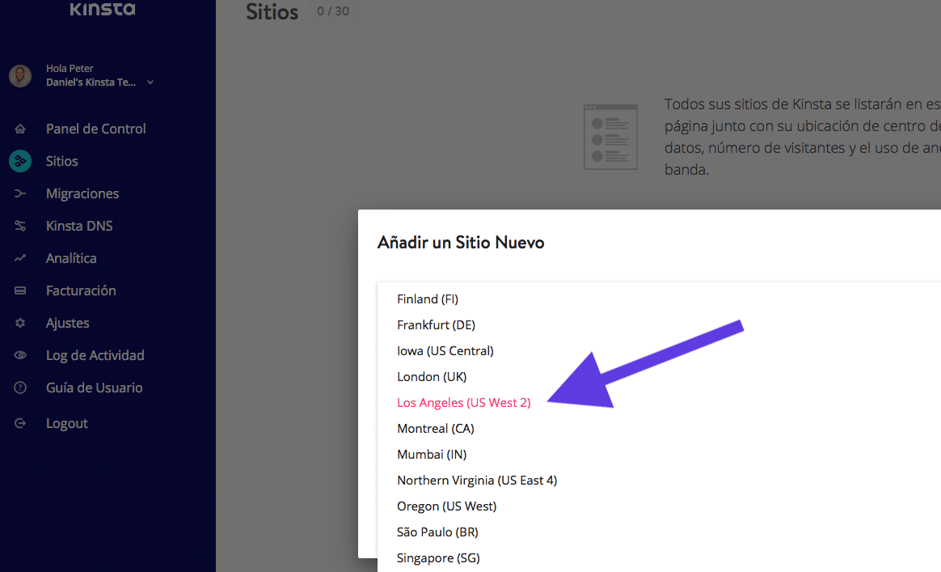Click the 0 / 30 sites counter

point(333,11)
